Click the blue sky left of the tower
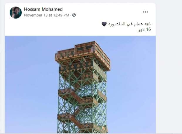 [x=30, y=85]
